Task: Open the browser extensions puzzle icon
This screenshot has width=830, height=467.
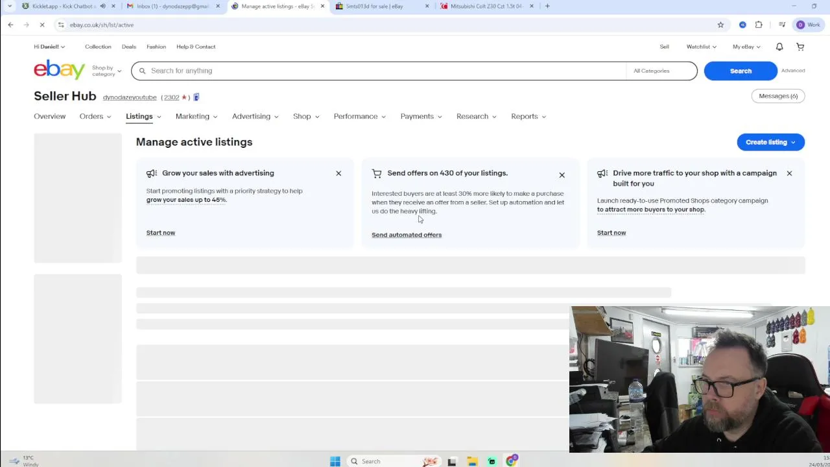Action: point(759,25)
